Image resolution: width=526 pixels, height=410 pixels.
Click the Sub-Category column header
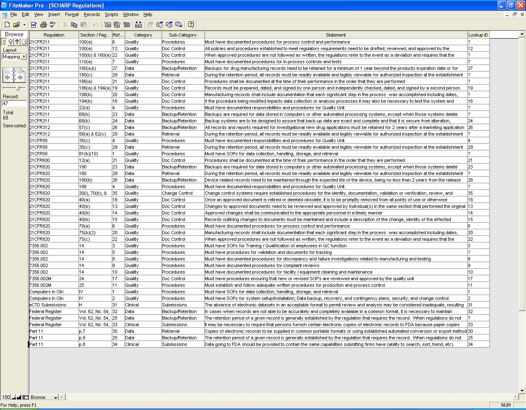click(183, 35)
